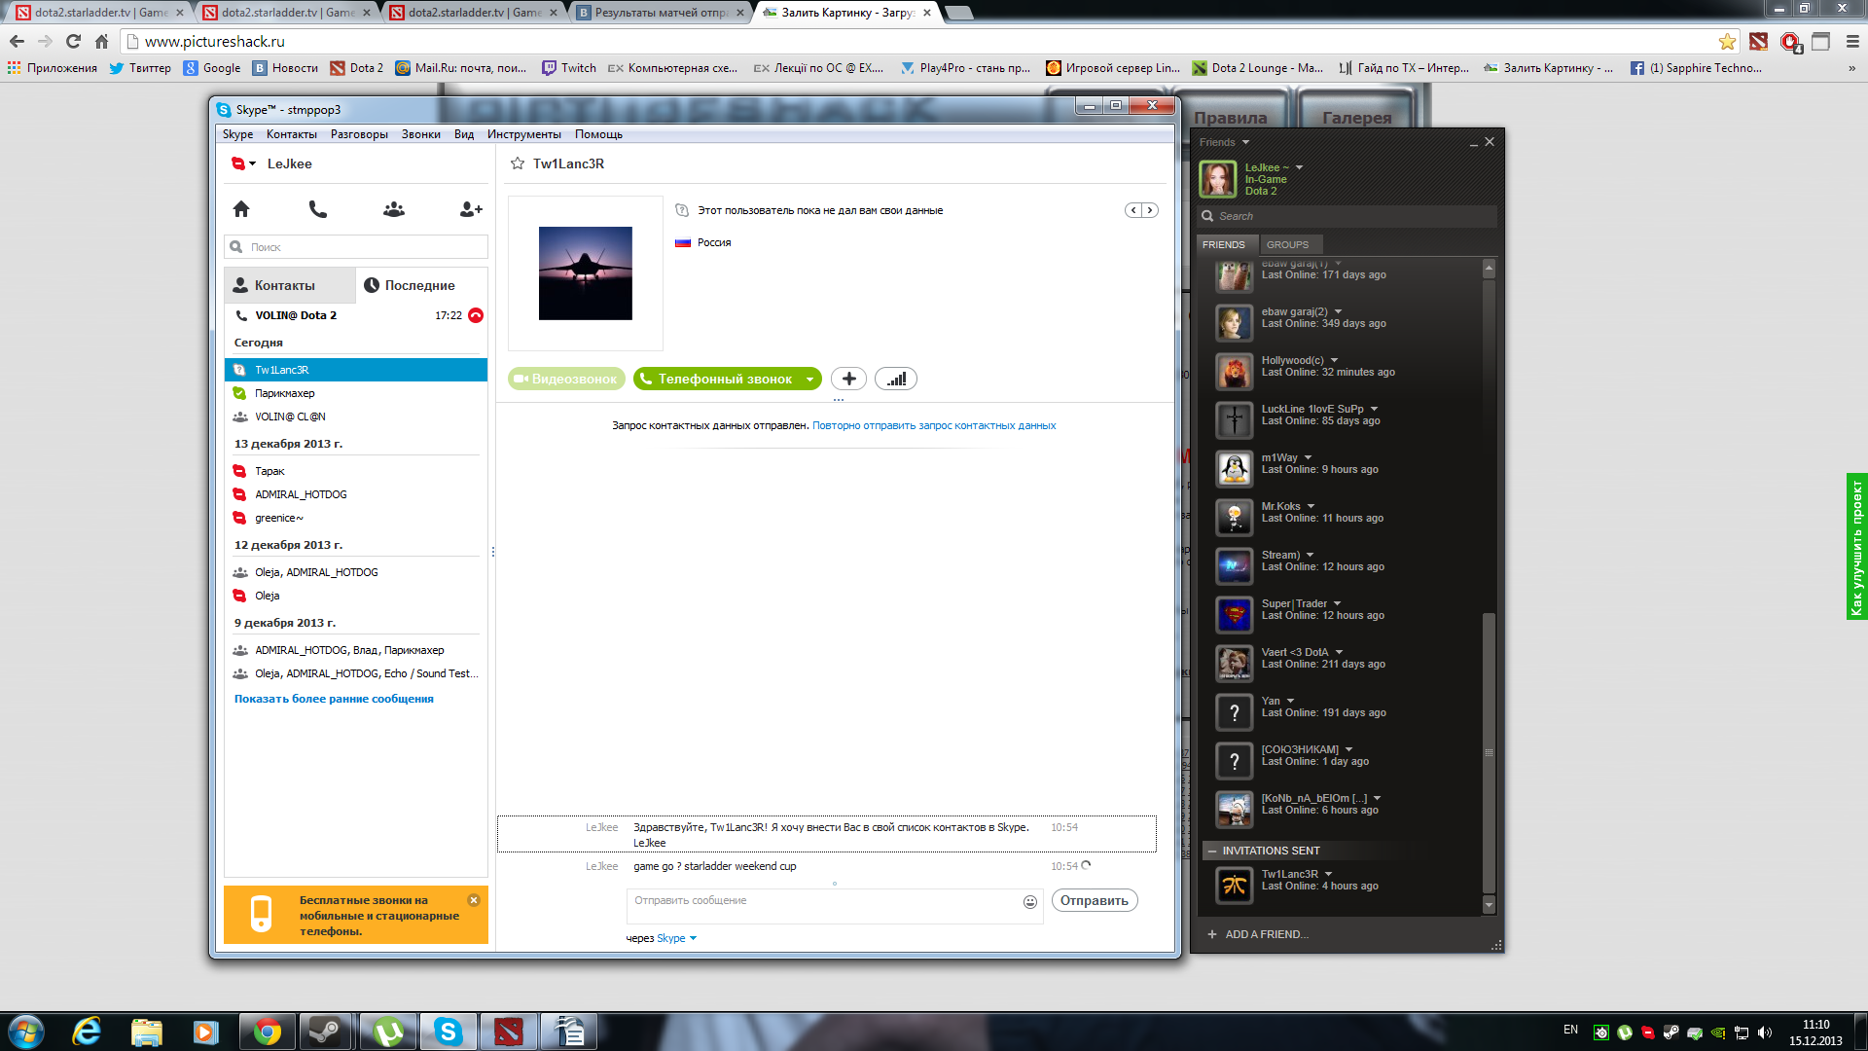This screenshot has height=1051, width=1868.
Task: Reload the page in Chrome
Action: pyautogui.click(x=73, y=41)
